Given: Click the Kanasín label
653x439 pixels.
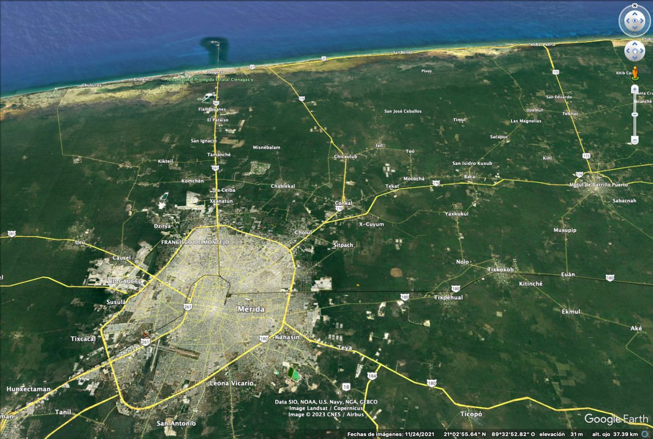Looking at the screenshot, I should [x=288, y=337].
